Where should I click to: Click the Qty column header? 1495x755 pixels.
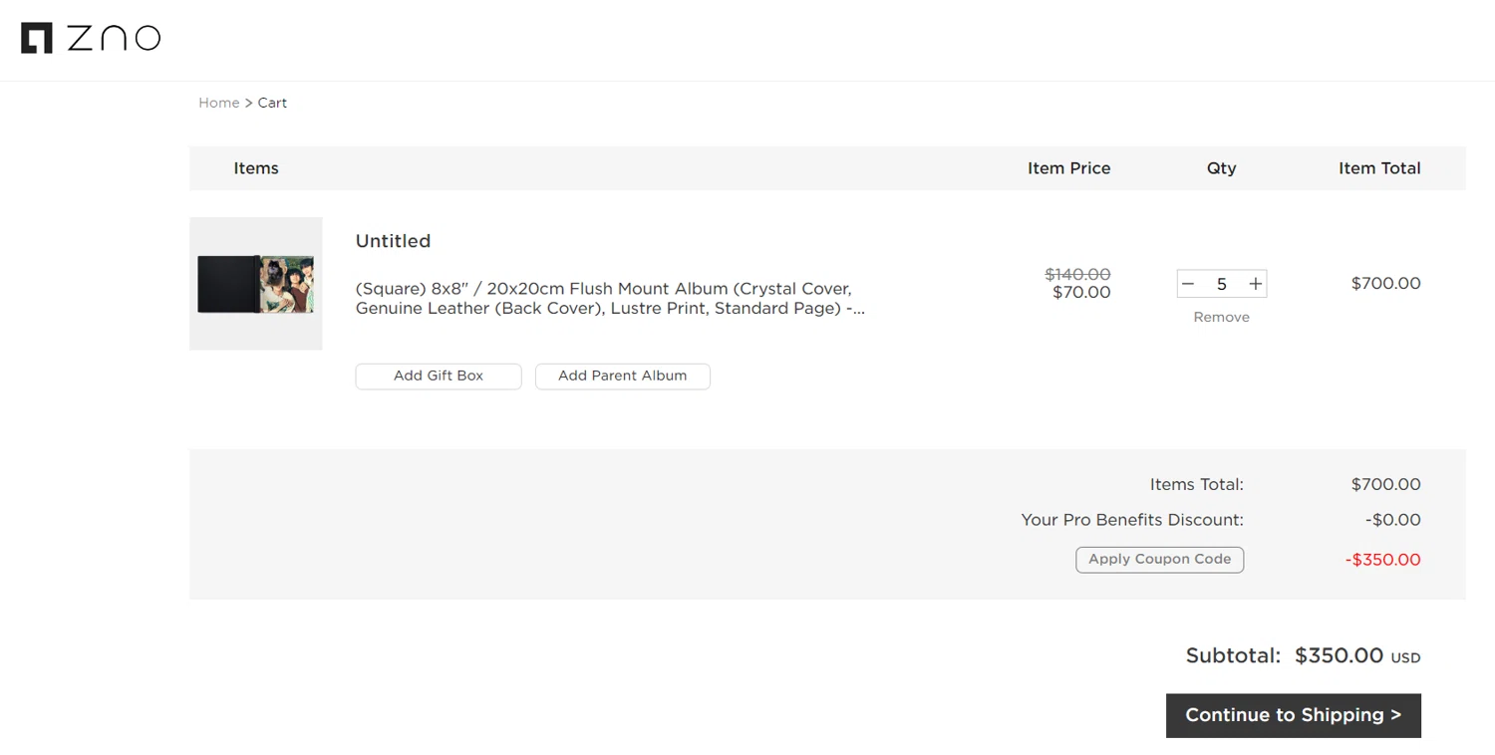[x=1221, y=168]
